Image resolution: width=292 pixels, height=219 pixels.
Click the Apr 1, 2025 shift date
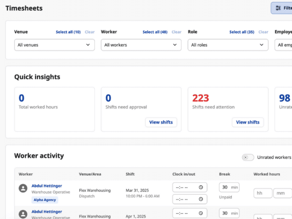point(136,216)
